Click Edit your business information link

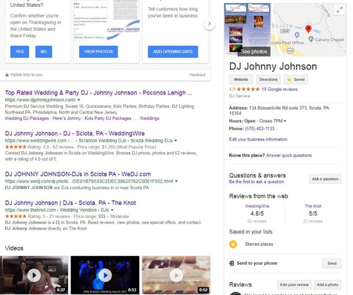click(x=258, y=139)
